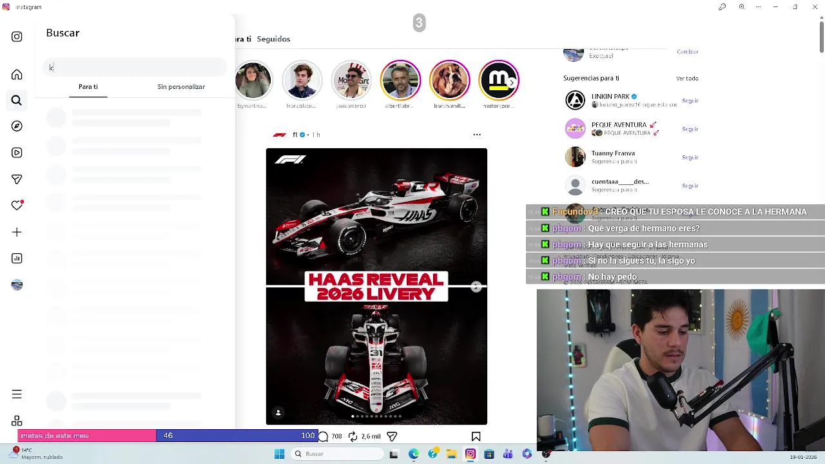Click the repost icon beside 2,6 mil
825x464 pixels.
click(x=353, y=436)
